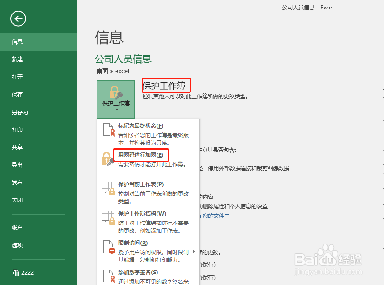
Task: Click the digital signature ribbon icon for 添加数字签名
Action: [109, 276]
